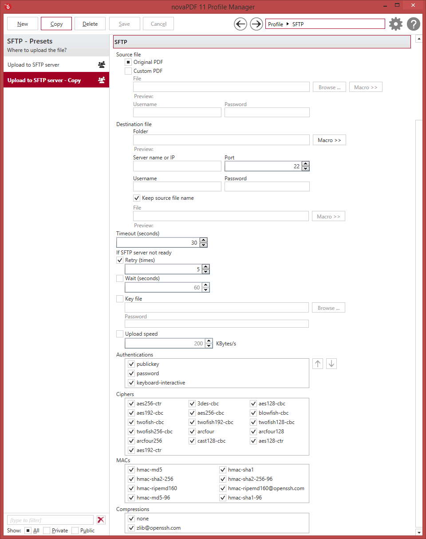The height and width of the screenshot is (539, 426).
Task: Select Upload to SFTP server preset
Action: click(x=56, y=64)
